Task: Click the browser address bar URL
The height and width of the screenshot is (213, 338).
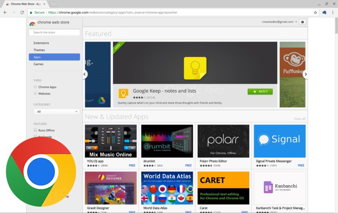Action: click(x=113, y=13)
